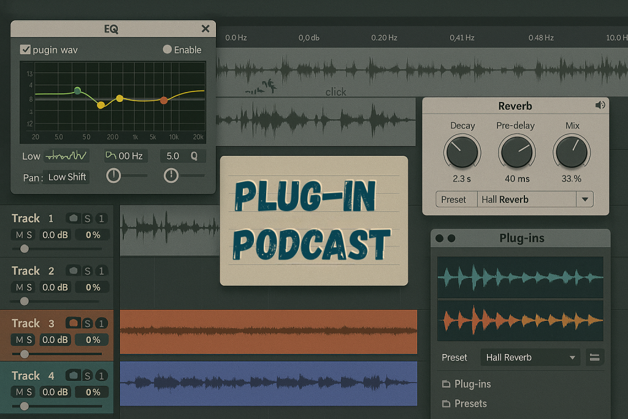Click the Track 3 0% pan field
The height and width of the screenshot is (419, 628).
93,340
